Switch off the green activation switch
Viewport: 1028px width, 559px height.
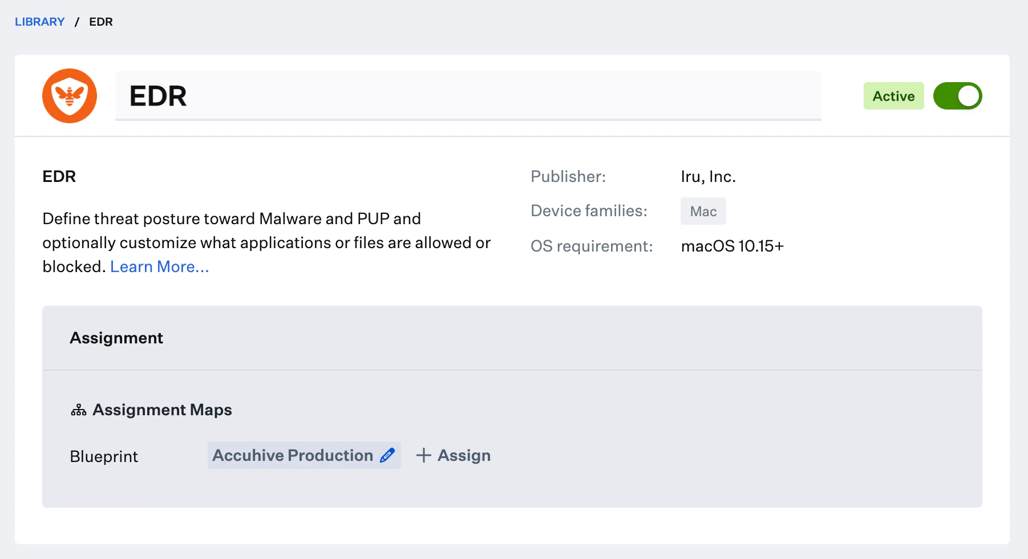957,96
